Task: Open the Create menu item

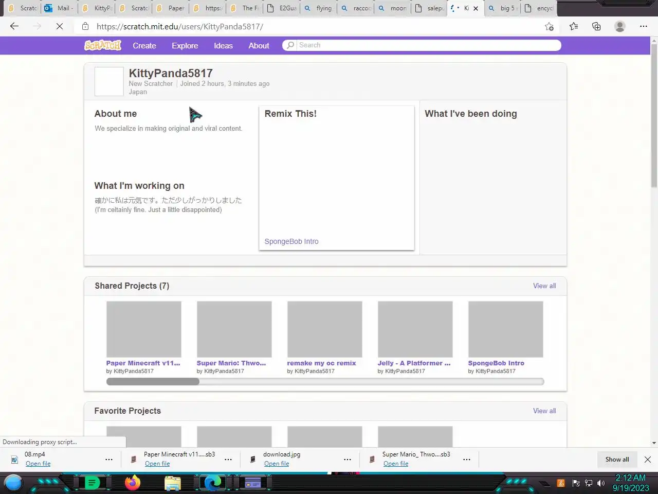Action: [144, 45]
